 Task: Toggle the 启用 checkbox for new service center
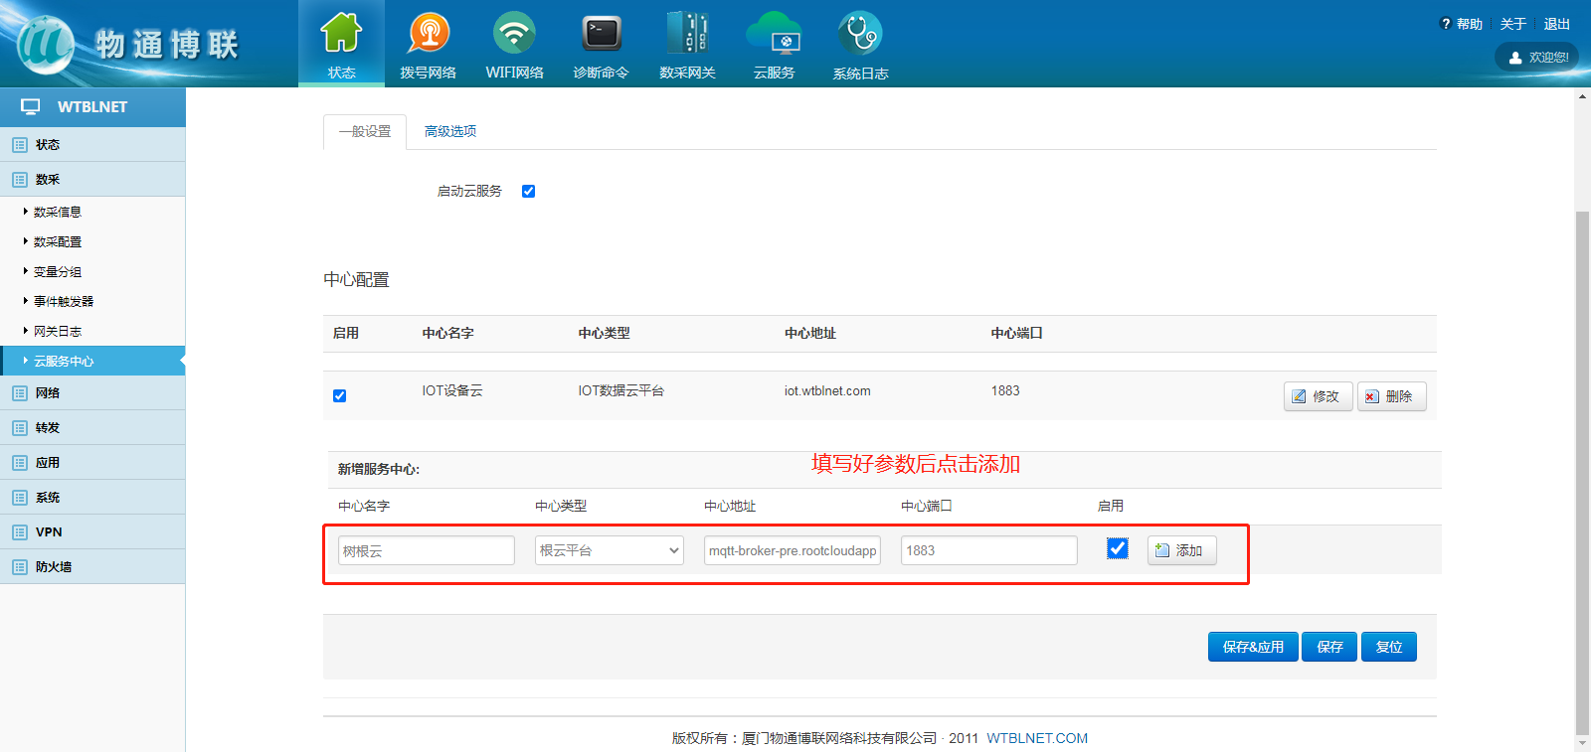click(1117, 548)
